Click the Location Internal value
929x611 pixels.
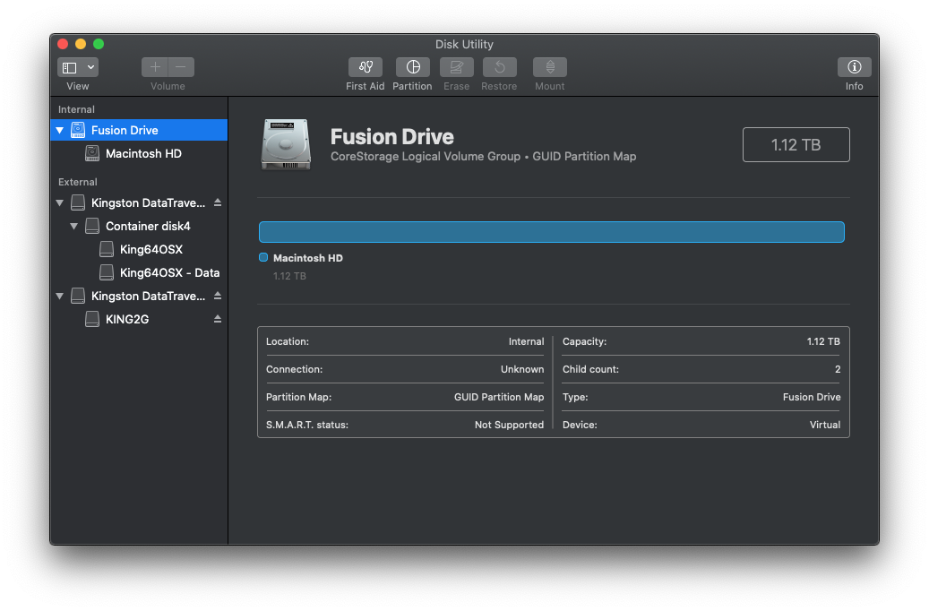pyautogui.click(x=526, y=342)
